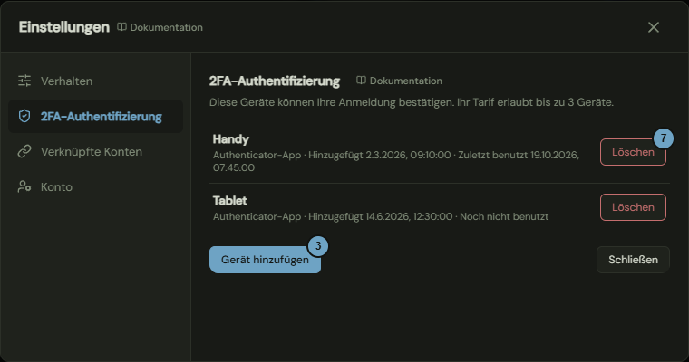Open the Dokumentation link beside 2FA heading
This screenshot has width=689, height=362.
400,81
